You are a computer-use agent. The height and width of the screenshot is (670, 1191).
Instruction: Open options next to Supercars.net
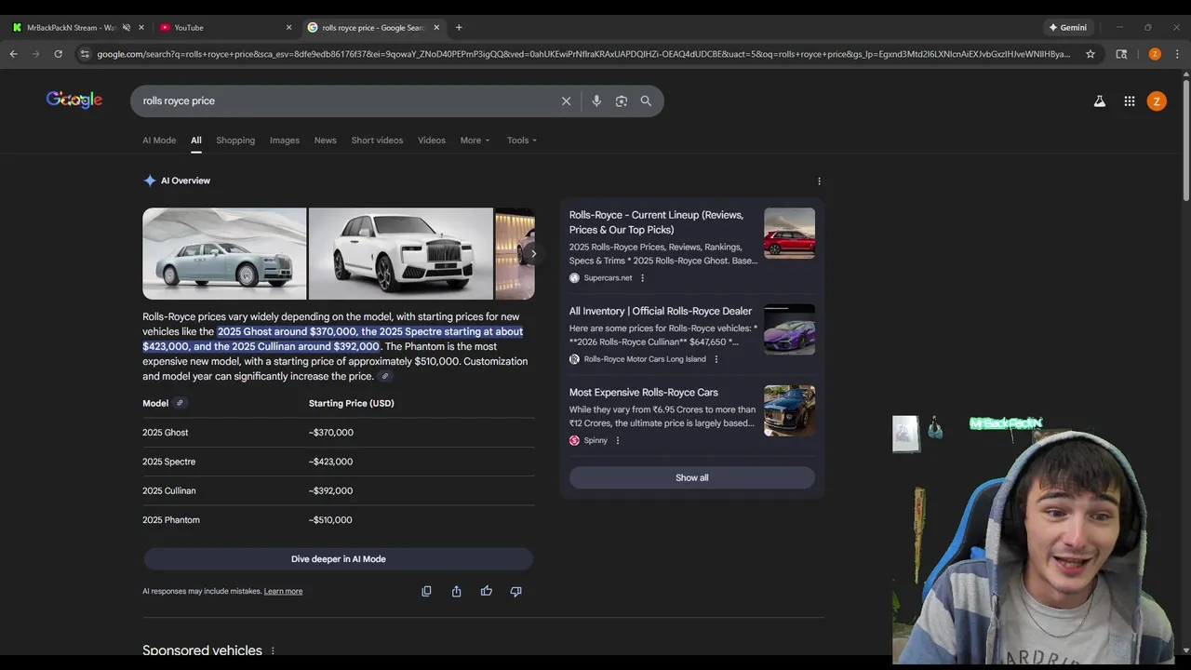(642, 278)
